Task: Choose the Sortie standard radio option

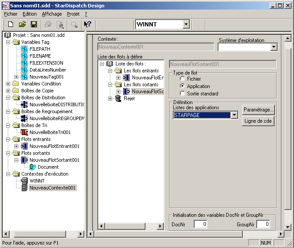Action: click(x=182, y=94)
